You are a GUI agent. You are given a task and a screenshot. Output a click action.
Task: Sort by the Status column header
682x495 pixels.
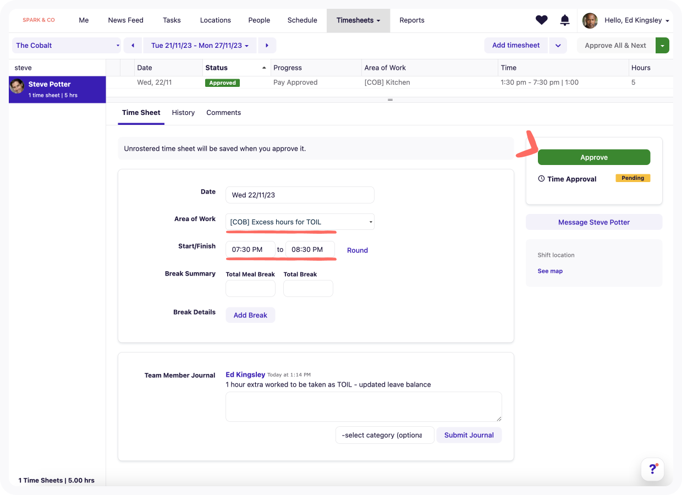[x=237, y=68]
